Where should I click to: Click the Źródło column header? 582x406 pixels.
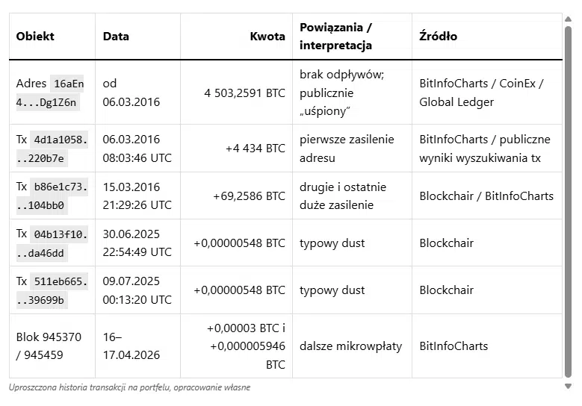[x=439, y=36]
